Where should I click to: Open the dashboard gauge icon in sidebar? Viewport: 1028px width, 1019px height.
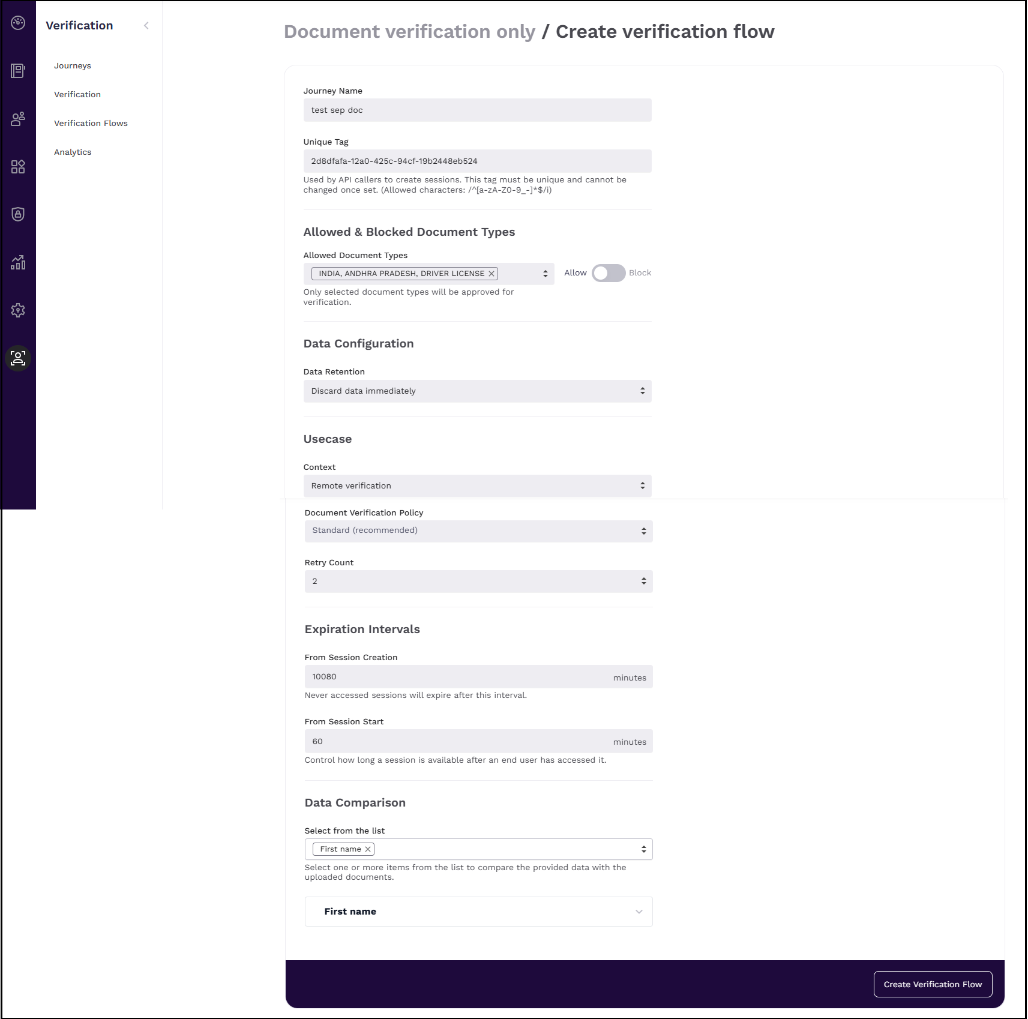tap(18, 23)
